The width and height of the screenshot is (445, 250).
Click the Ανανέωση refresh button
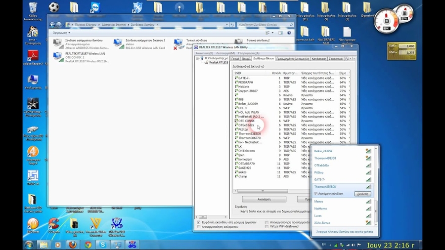point(264,199)
